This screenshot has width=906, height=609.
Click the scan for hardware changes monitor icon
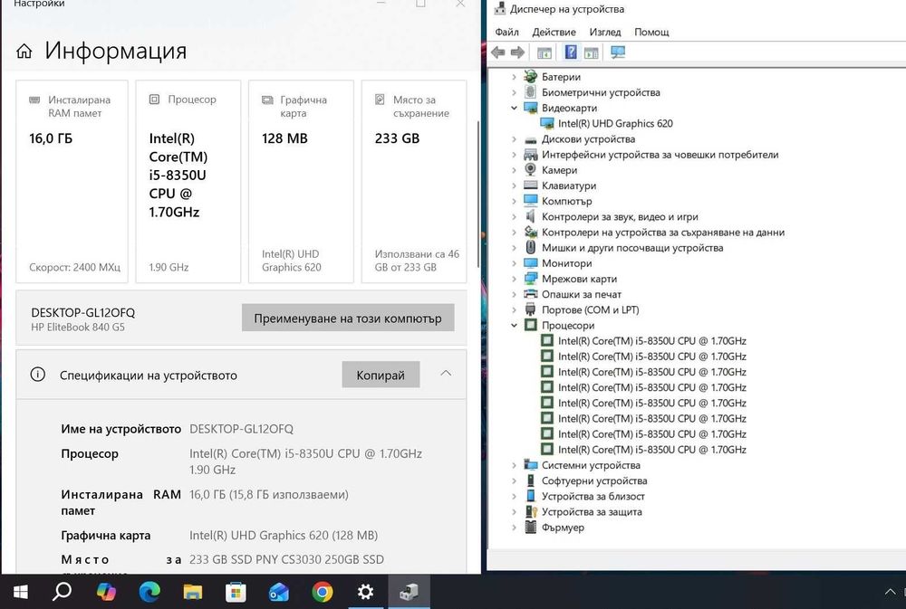[618, 52]
